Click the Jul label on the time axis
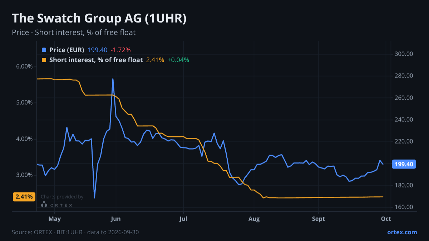 [183, 219]
